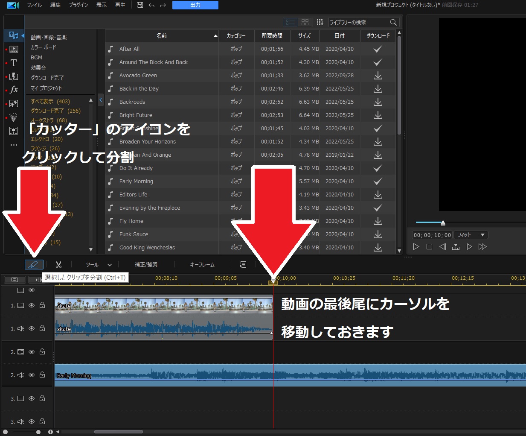Sort library by 名前 column header
The width and height of the screenshot is (526, 436).
coord(162,36)
